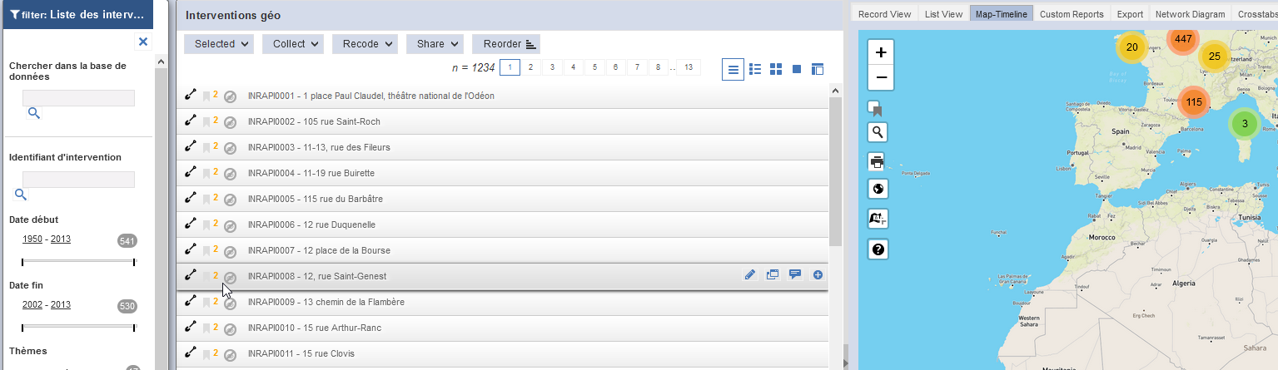The image size is (1278, 370).
Task: Switch results to thumbnail grid view
Action: click(776, 69)
